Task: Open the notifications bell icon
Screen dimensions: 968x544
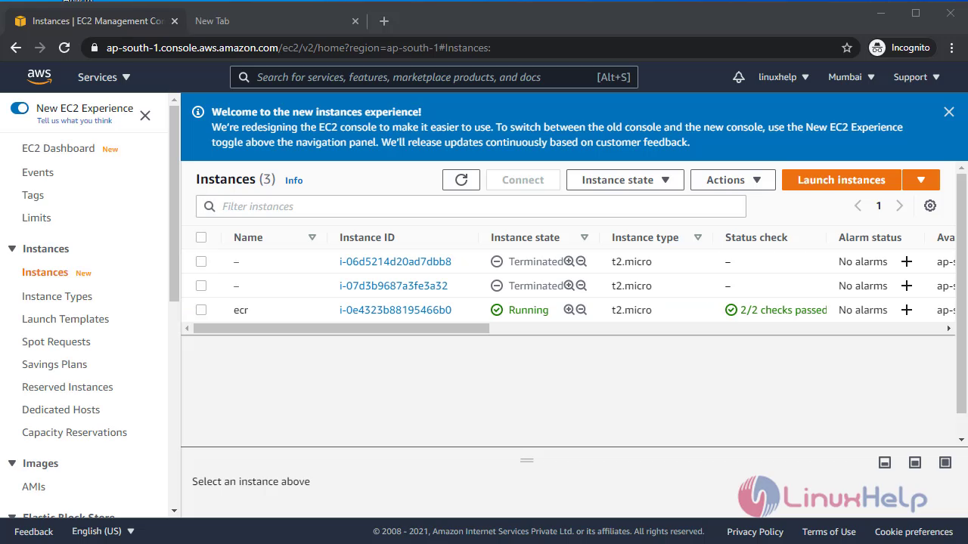Action: click(x=739, y=77)
